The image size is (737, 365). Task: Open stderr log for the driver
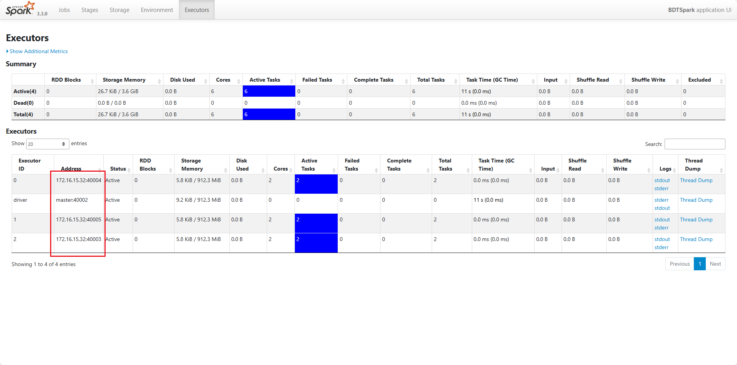coord(661,200)
